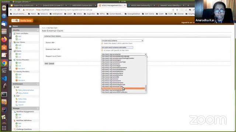Image resolution: width=236 pixels, height=132 pixels.
Task: Switch to the Add SCIM2 Custom User tab
Action: 83,5
